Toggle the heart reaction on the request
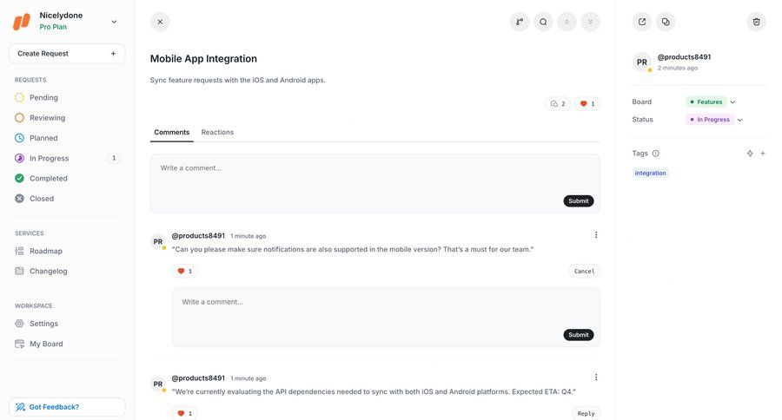Viewport: 782px width, 420px height. [587, 104]
